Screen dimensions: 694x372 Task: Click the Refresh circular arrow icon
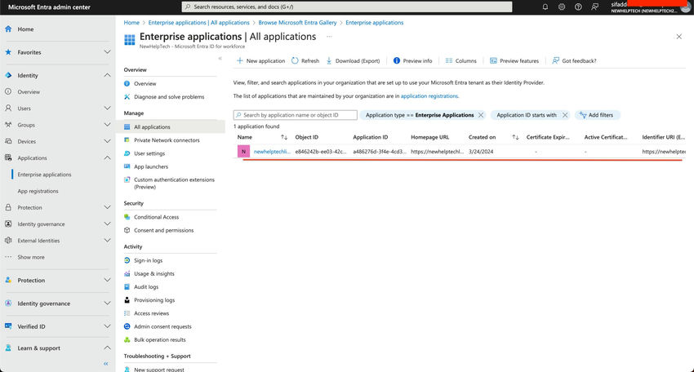tap(295, 60)
